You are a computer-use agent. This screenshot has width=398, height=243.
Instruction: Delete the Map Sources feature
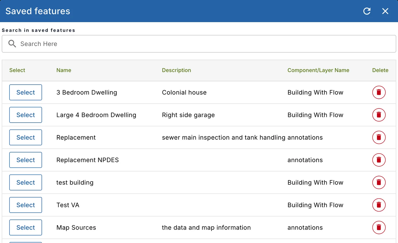point(379,227)
